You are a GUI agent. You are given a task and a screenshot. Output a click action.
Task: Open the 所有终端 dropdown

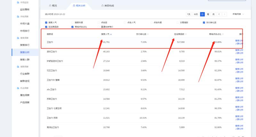point(238,14)
